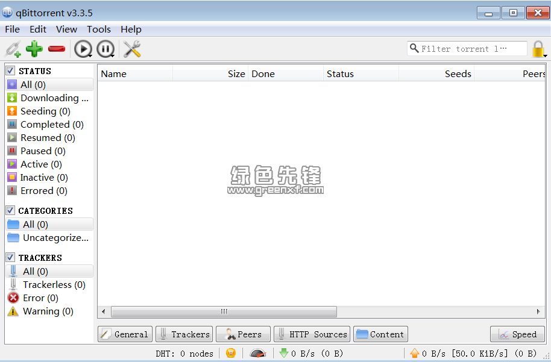Select the tracker Warning (0) filter
Screen dimensions: 551x362
tap(49, 311)
